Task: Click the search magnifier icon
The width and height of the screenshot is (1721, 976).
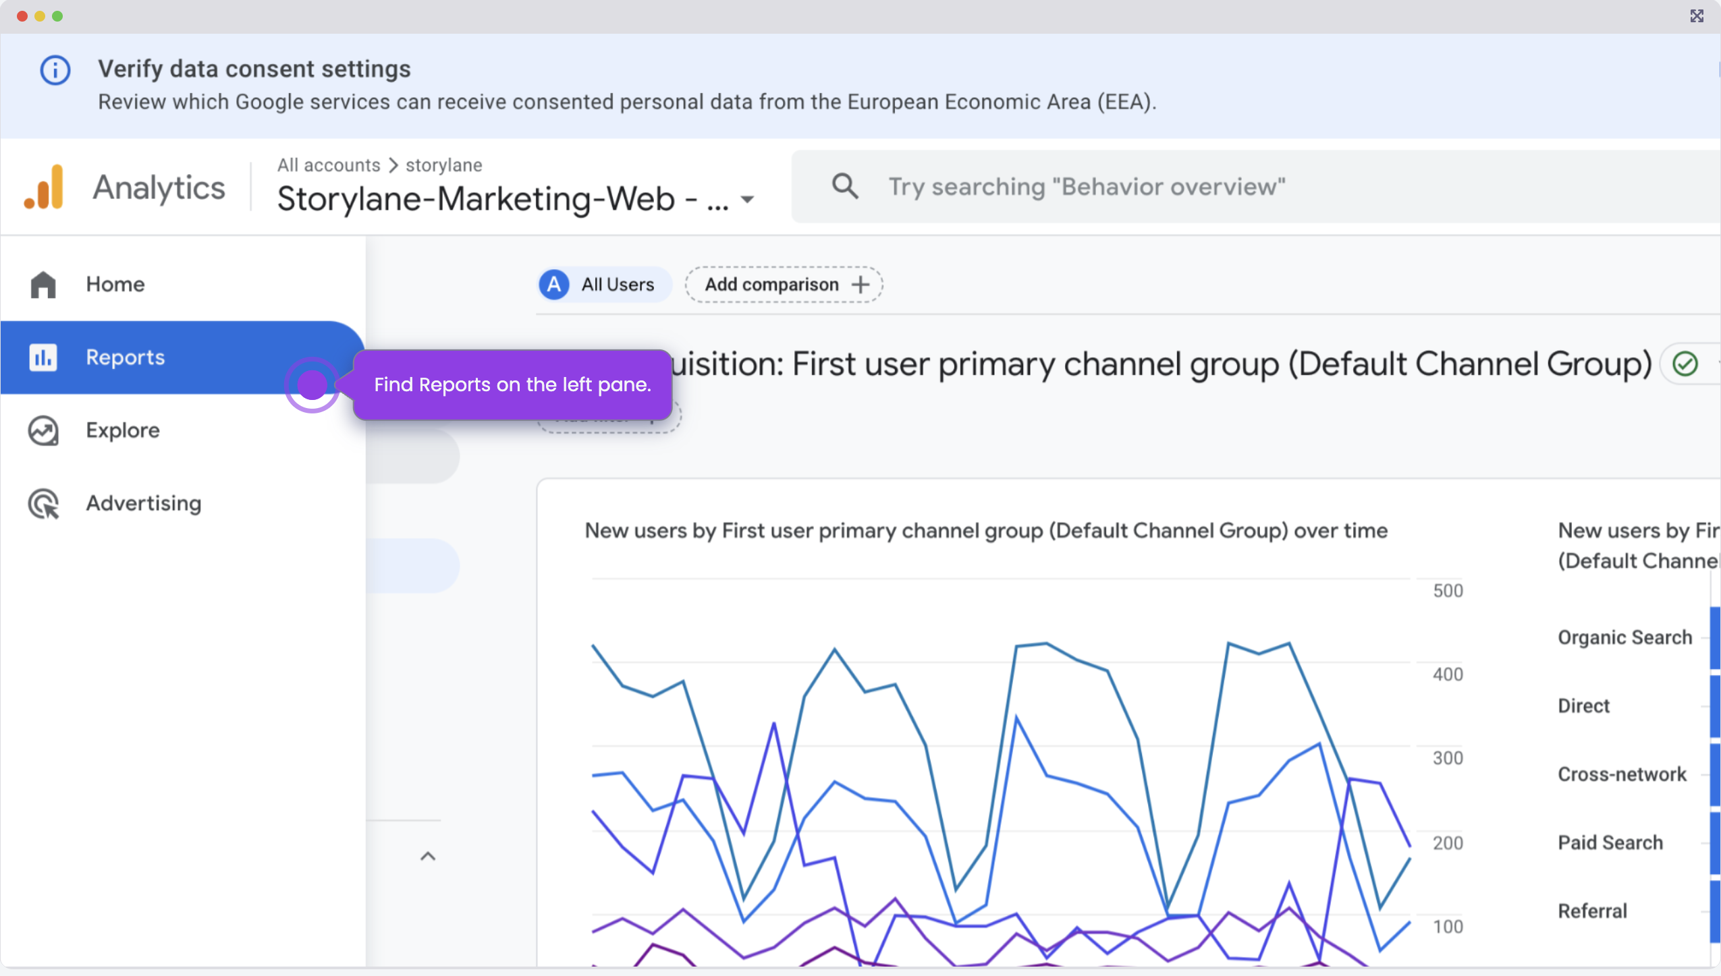Action: point(845,187)
